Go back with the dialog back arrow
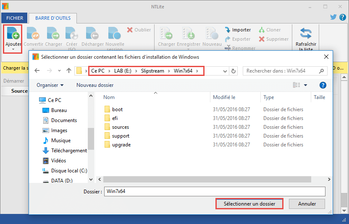This screenshot has height=224, width=349. pyautogui.click(x=37, y=70)
